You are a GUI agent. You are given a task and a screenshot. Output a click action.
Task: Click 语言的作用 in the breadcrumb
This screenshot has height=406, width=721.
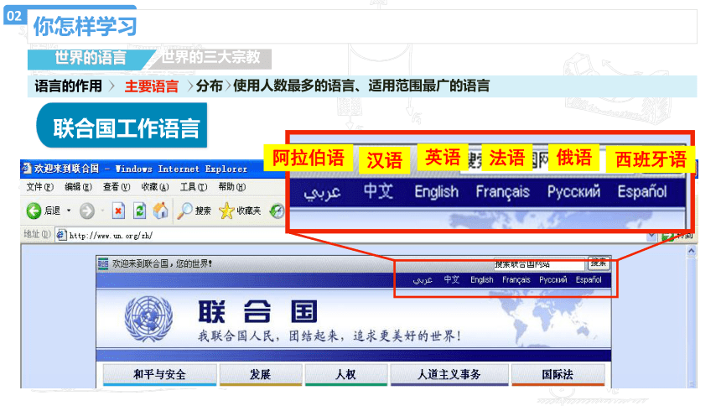click(x=68, y=86)
